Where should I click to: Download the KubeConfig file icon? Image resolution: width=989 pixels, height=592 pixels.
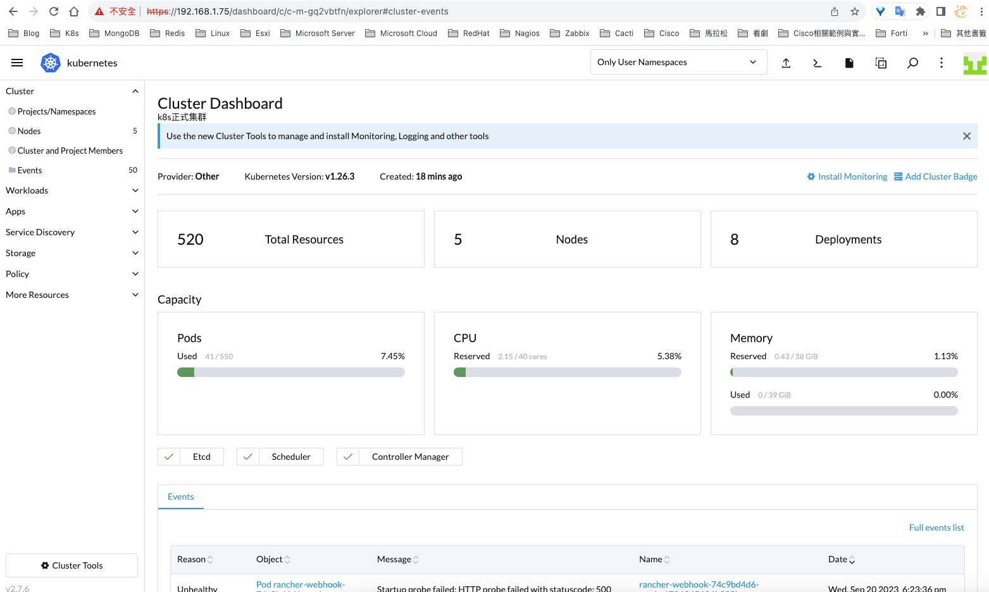click(x=849, y=63)
